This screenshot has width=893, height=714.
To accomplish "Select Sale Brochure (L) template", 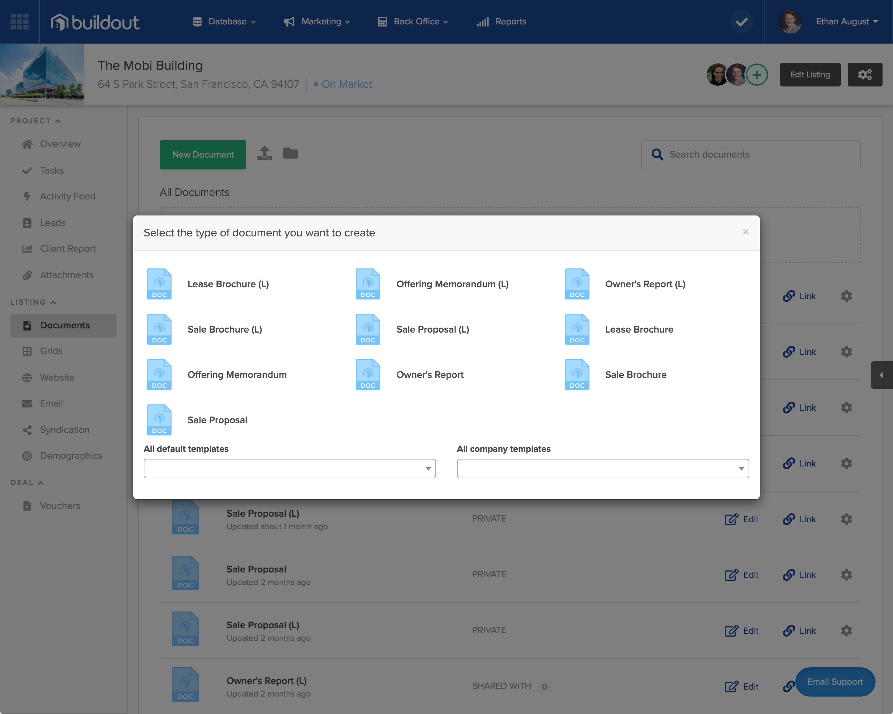I will 205,329.
